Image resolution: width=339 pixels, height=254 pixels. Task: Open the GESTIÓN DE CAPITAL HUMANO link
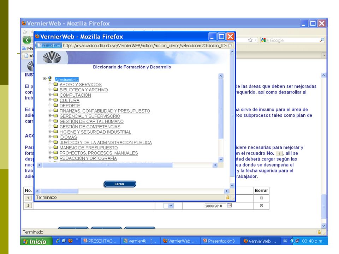point(91,122)
